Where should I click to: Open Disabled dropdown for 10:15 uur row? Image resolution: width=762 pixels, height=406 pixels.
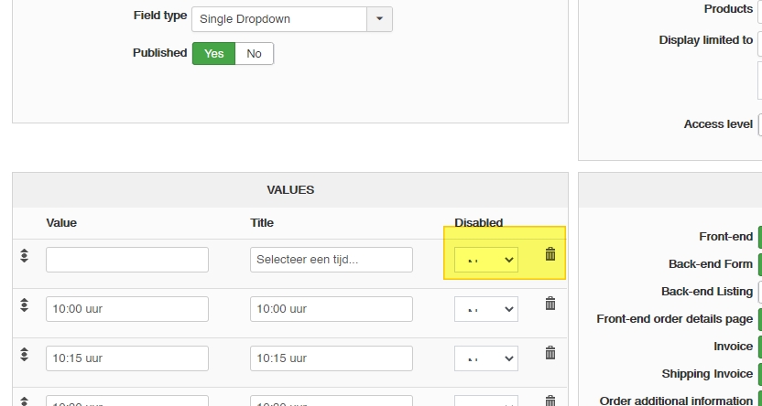[486, 358]
